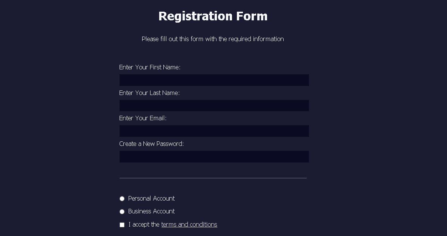Image resolution: width=447 pixels, height=236 pixels.
Task: Check the terms and conditions acceptance checkbox
Action: click(122, 224)
